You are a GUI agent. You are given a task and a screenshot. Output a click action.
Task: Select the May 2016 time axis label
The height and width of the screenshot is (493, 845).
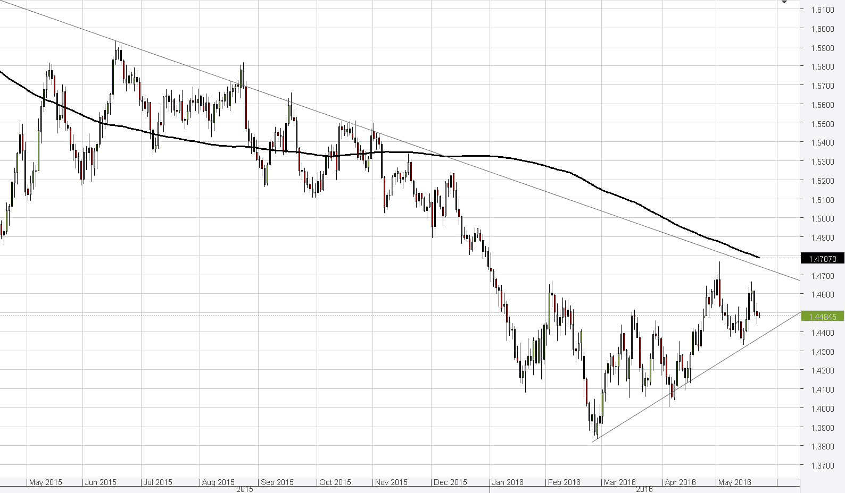pos(734,482)
